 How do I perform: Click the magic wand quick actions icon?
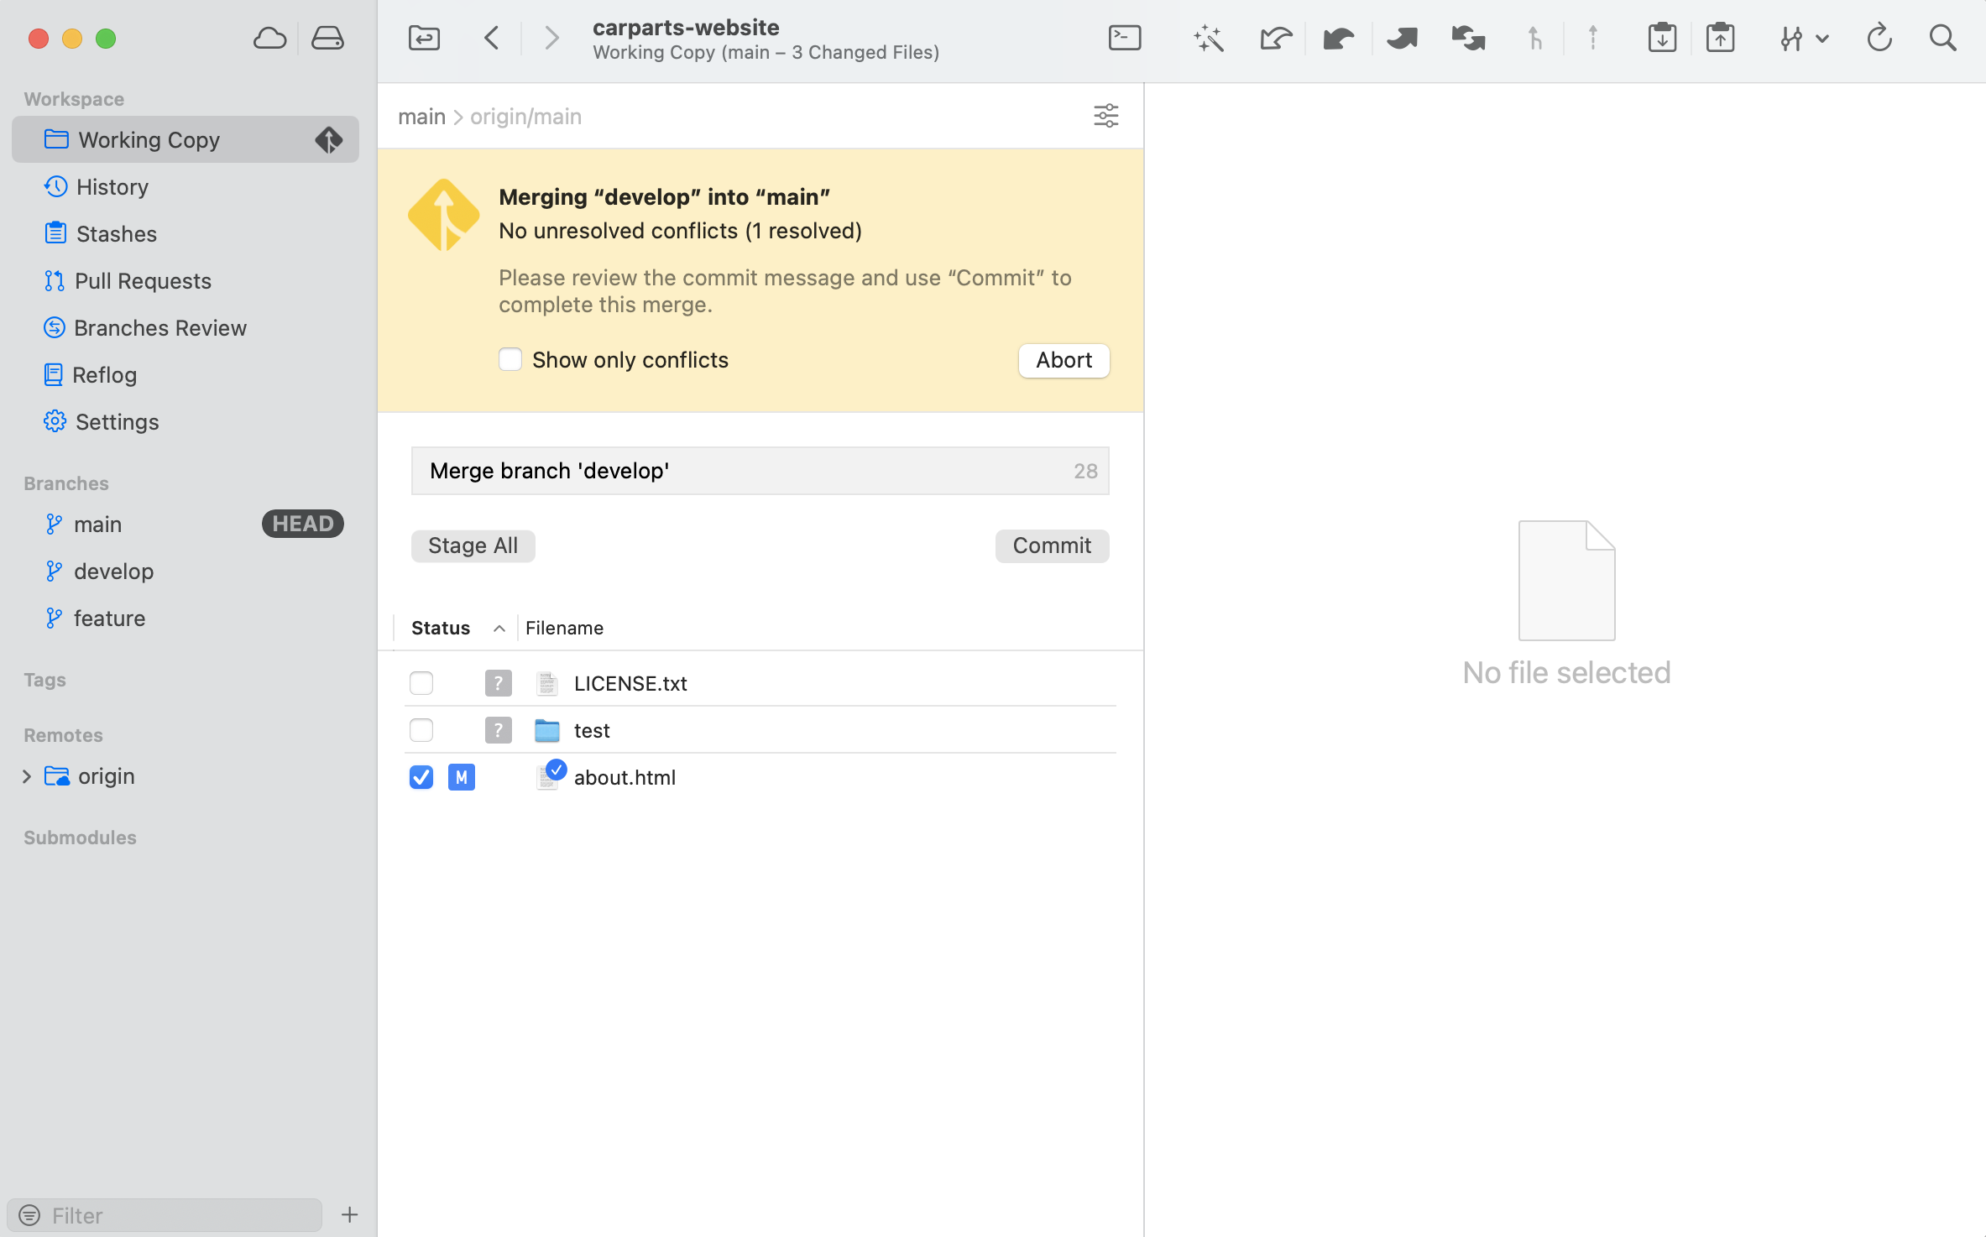pos(1208,38)
